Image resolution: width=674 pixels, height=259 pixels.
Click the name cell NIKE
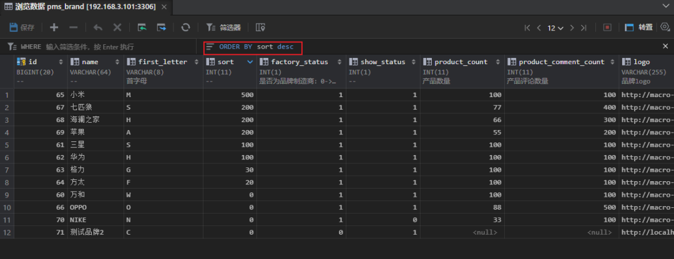[97, 220]
